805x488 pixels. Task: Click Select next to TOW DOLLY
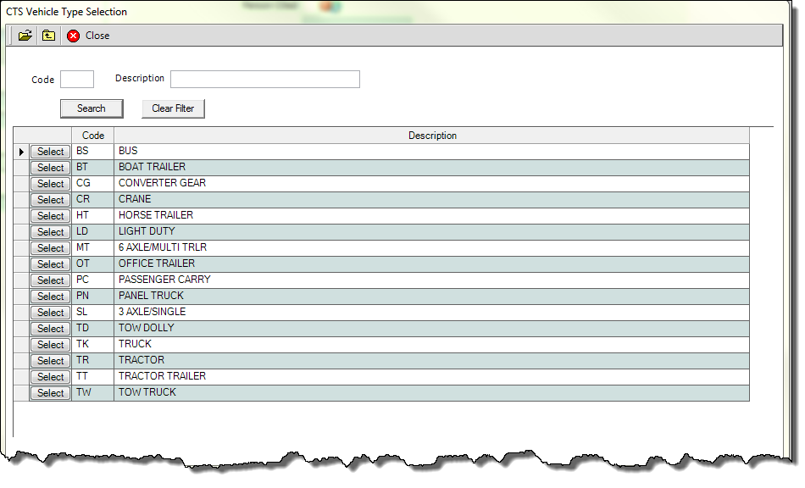point(51,329)
